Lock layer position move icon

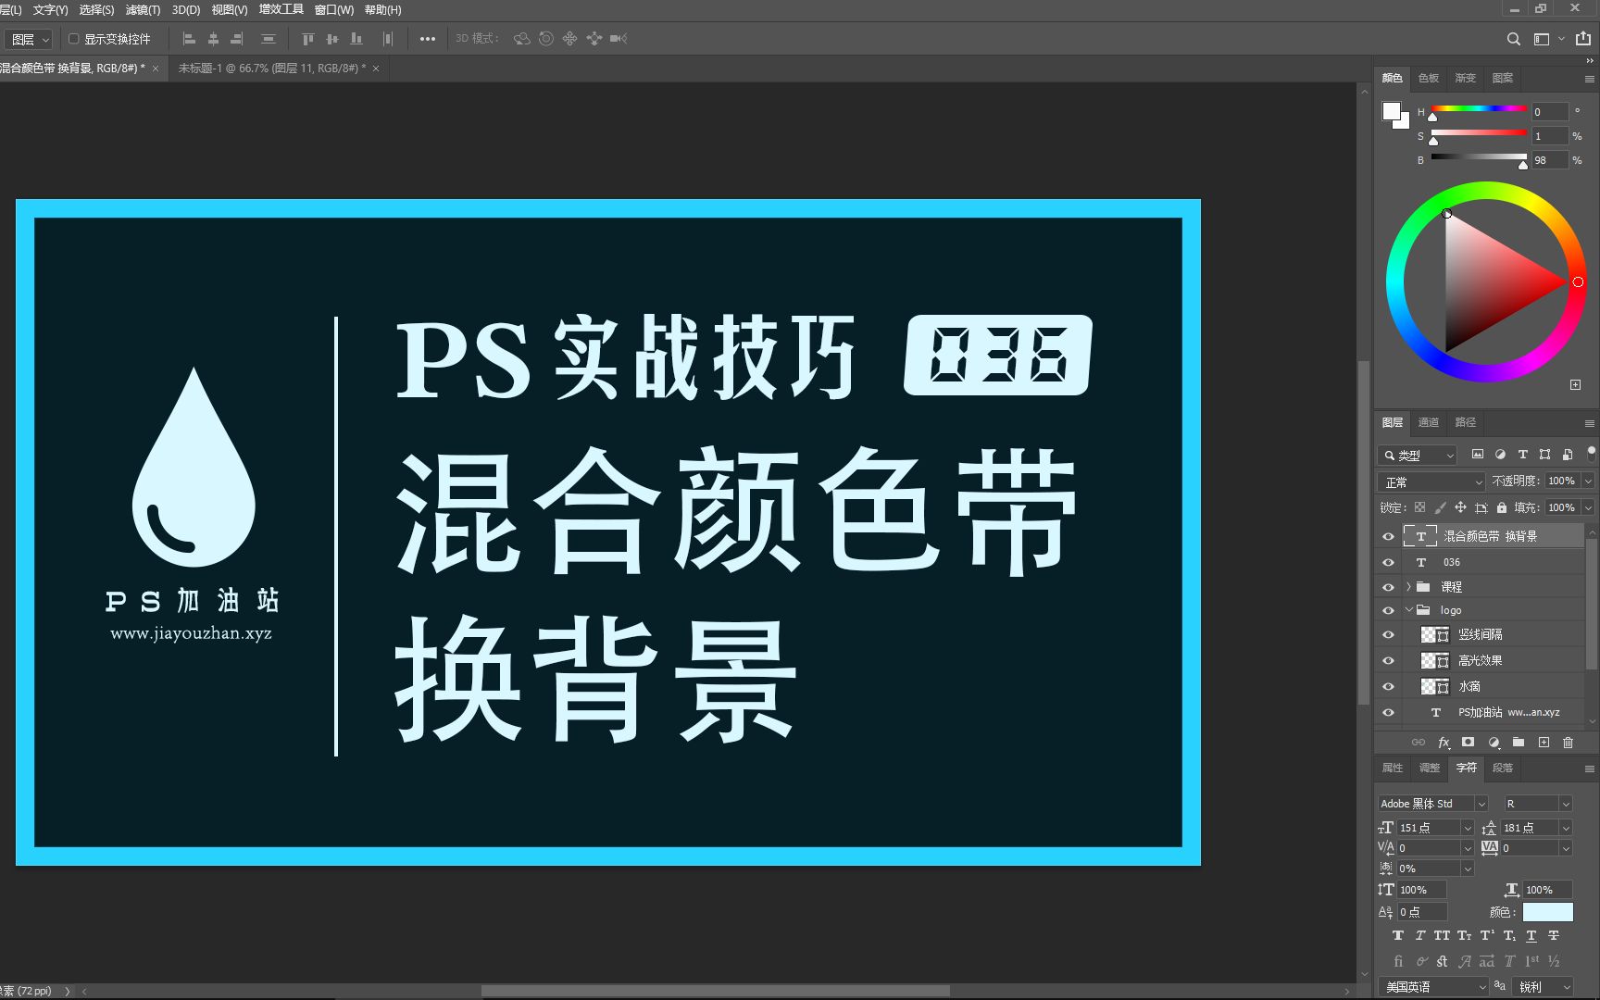[1460, 507]
